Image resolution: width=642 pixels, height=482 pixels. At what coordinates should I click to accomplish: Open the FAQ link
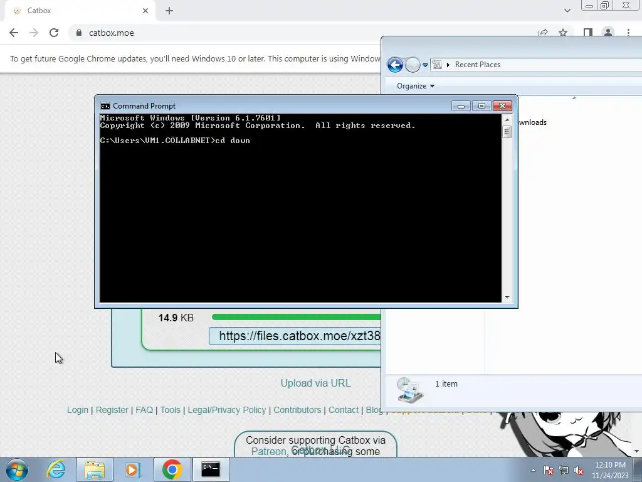tap(144, 410)
